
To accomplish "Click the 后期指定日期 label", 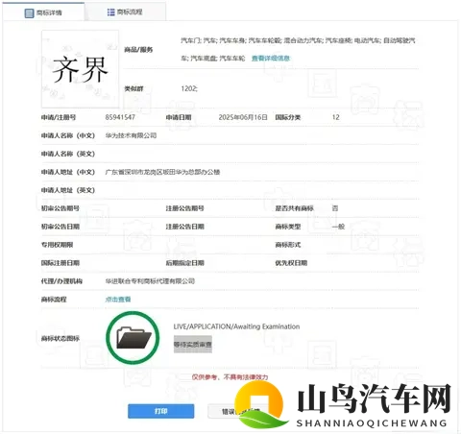I will tap(184, 263).
